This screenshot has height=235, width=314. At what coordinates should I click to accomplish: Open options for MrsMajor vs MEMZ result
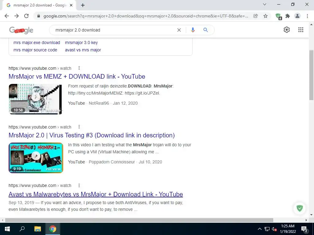(x=79, y=68)
